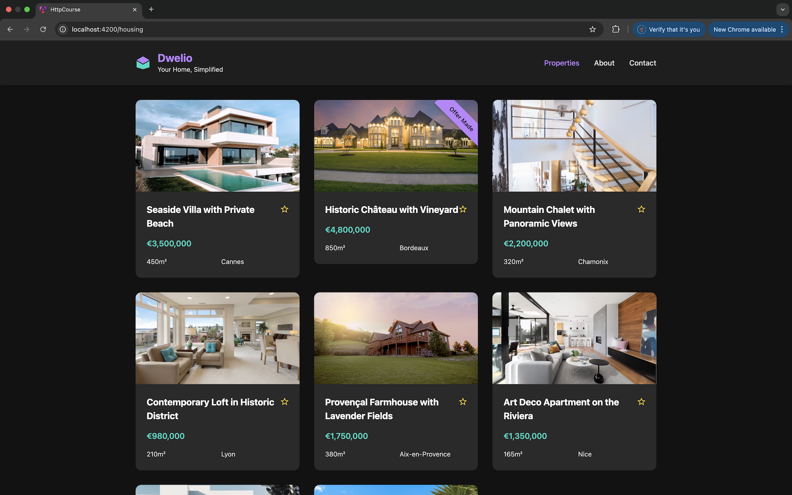Favorite the Mountain Chalet listing
The height and width of the screenshot is (495, 792).
(641, 209)
